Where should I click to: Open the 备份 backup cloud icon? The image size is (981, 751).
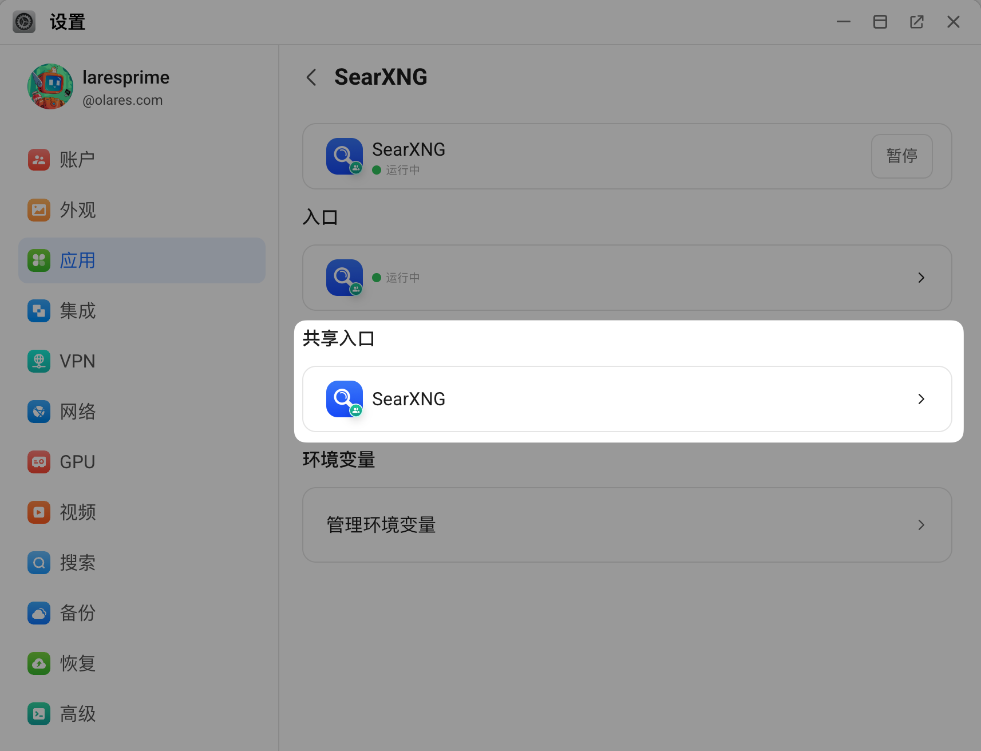coord(39,613)
